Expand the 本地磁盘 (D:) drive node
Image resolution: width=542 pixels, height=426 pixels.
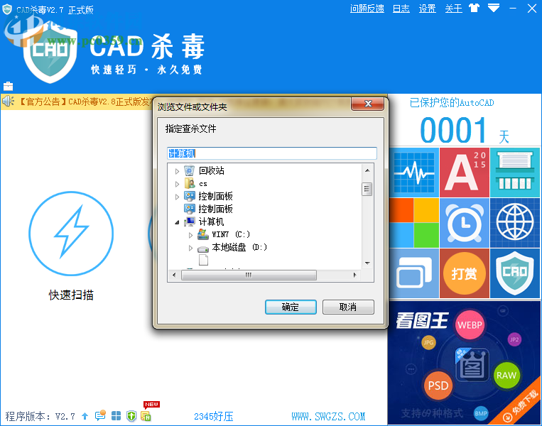[x=190, y=248]
